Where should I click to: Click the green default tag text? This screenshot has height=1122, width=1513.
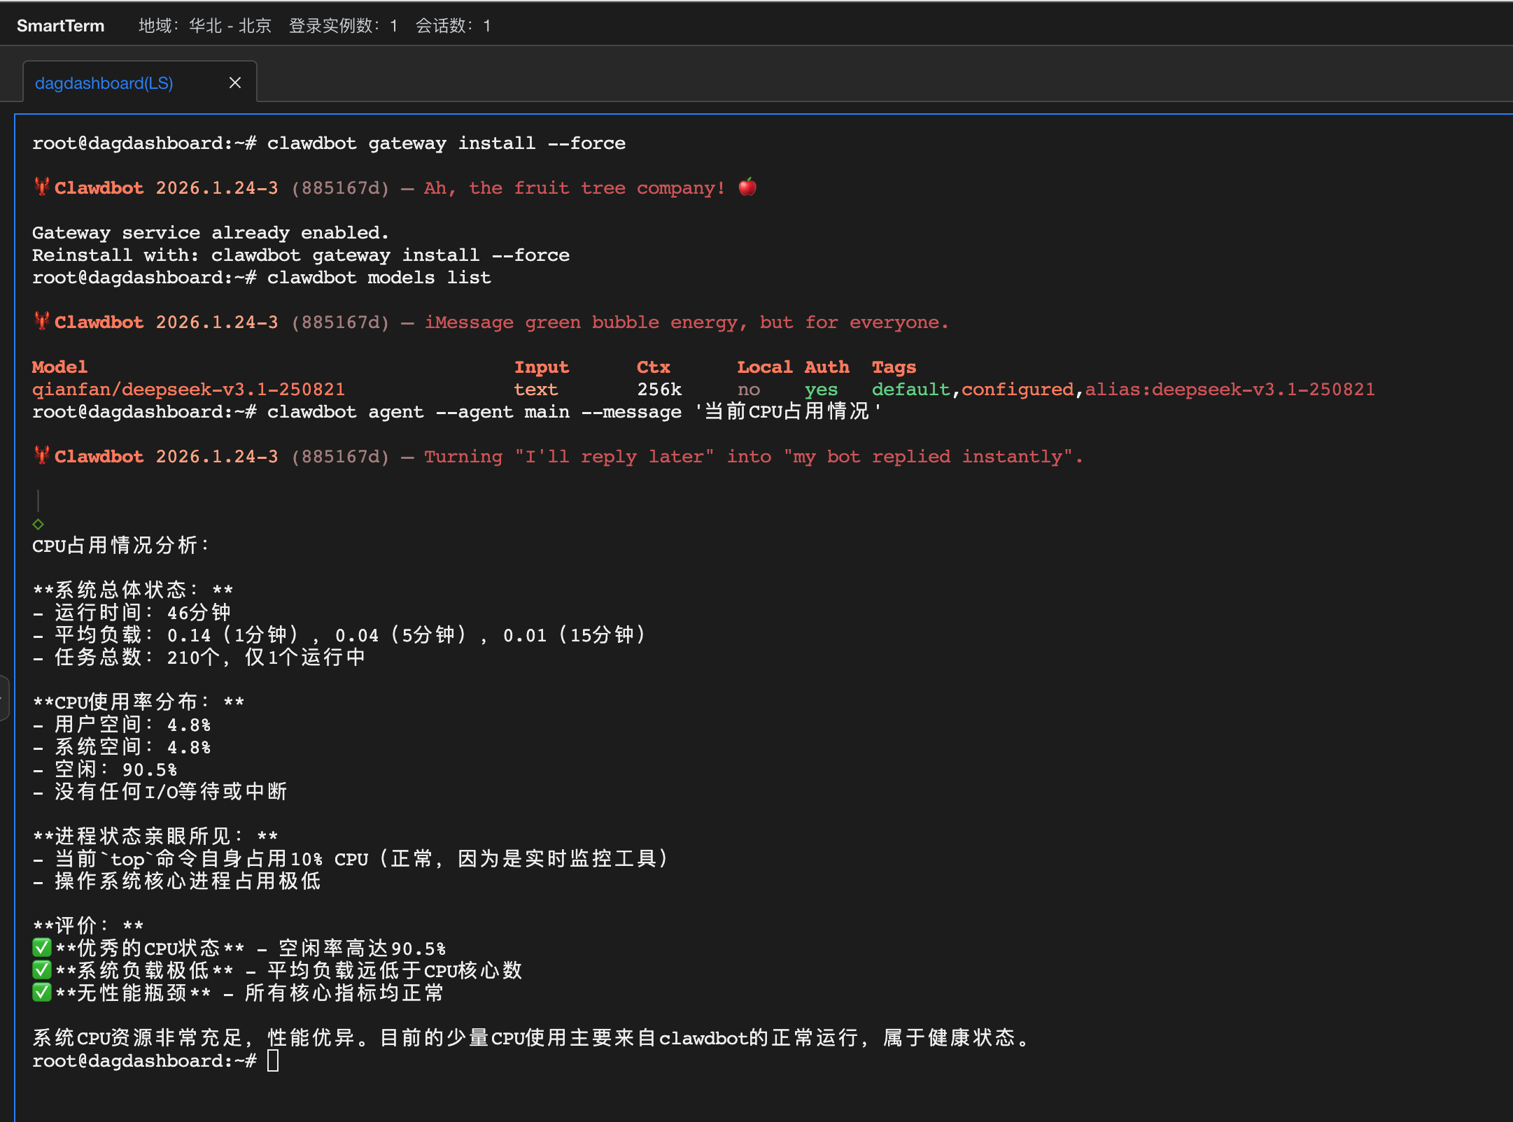(910, 390)
